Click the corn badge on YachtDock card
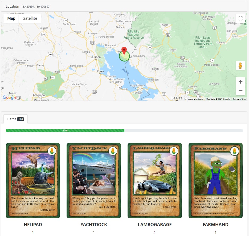249x236 pixels. (113, 151)
